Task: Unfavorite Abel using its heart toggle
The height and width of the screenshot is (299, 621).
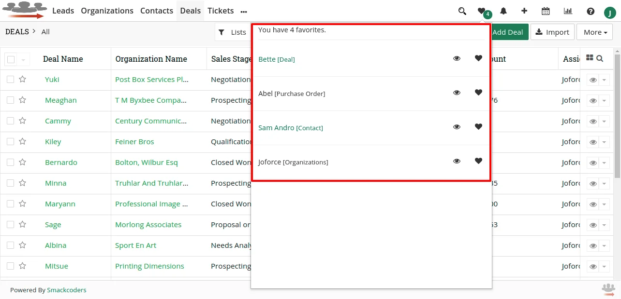Action: (478, 92)
